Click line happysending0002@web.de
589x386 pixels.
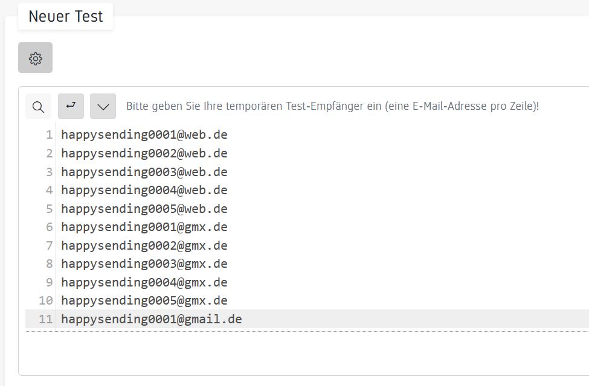click(144, 153)
